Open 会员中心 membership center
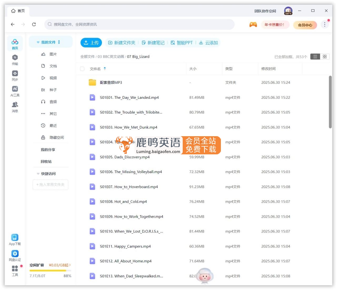Screen dimensions: 337x290 tap(305, 25)
